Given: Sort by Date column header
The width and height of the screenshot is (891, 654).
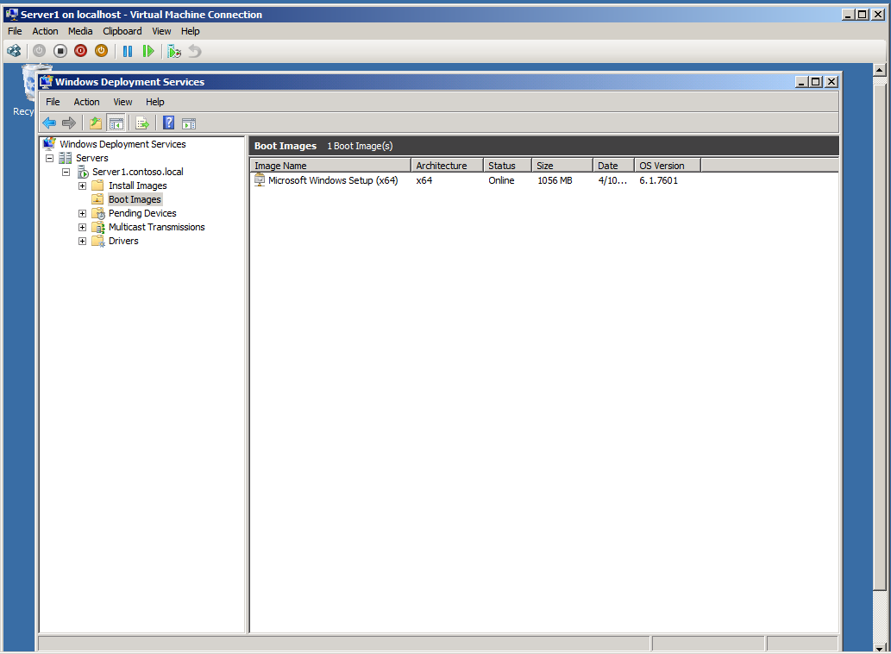Looking at the screenshot, I should coord(613,166).
